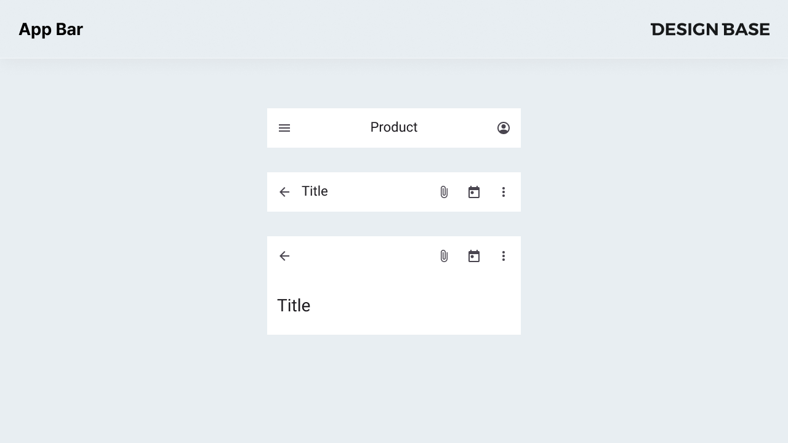Click the large Title text in the bottom card
This screenshot has width=788, height=443.
pos(294,305)
